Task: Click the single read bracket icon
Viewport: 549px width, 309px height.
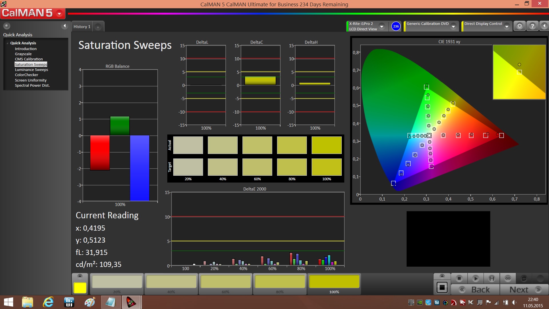Action: coord(492,278)
